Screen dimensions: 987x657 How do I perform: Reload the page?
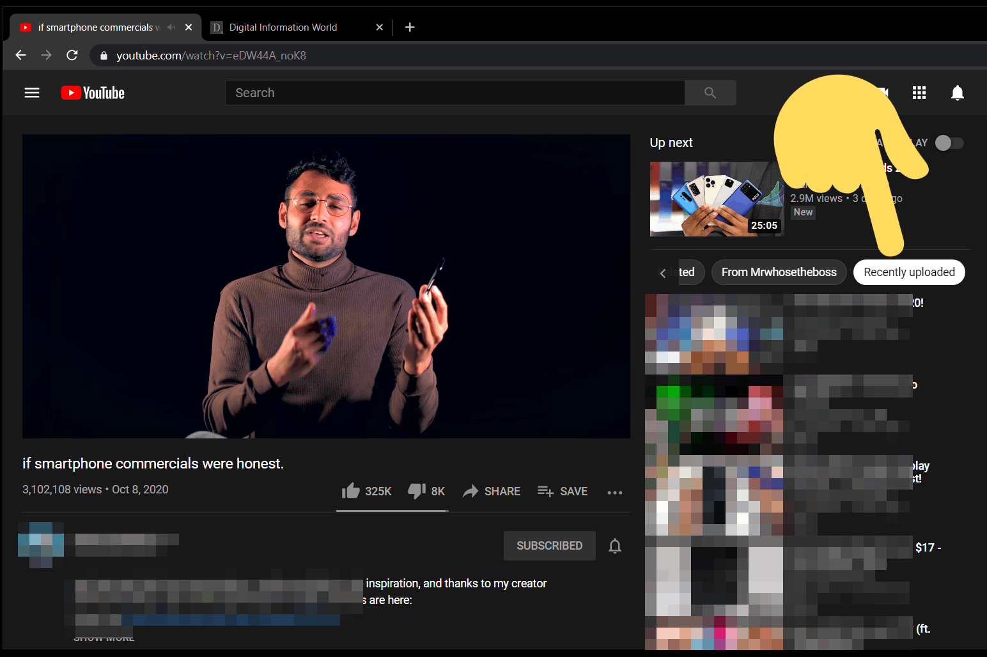tap(72, 56)
